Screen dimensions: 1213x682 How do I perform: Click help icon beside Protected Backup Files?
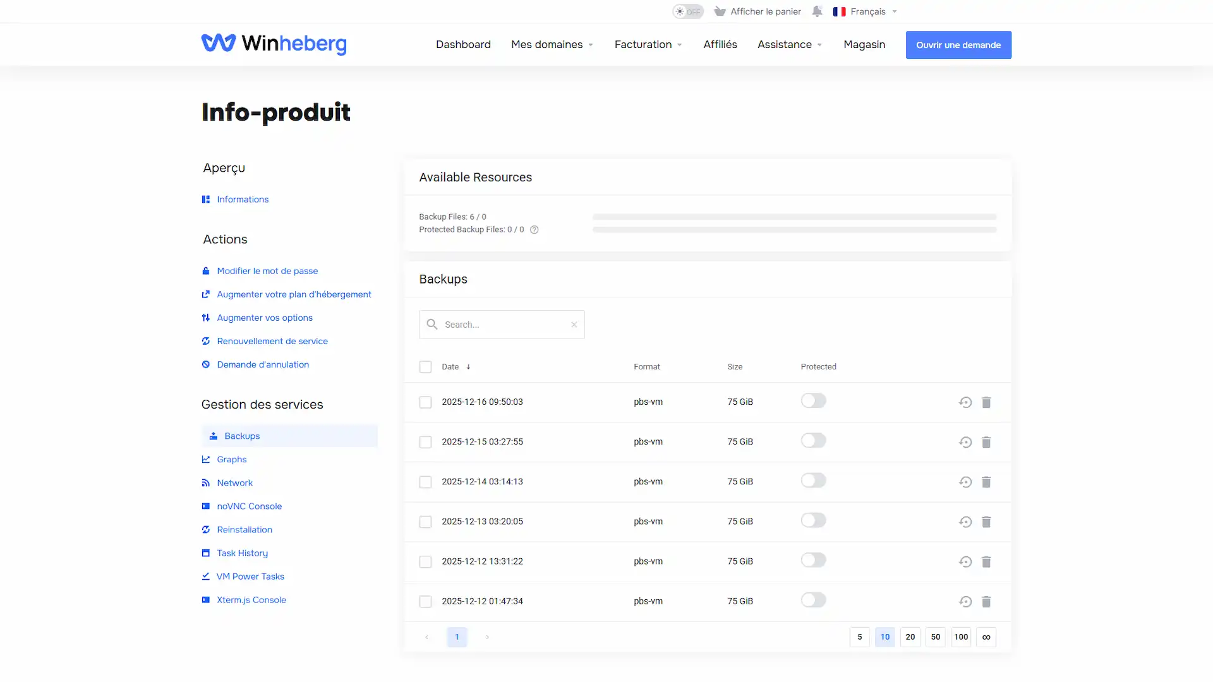pyautogui.click(x=534, y=230)
